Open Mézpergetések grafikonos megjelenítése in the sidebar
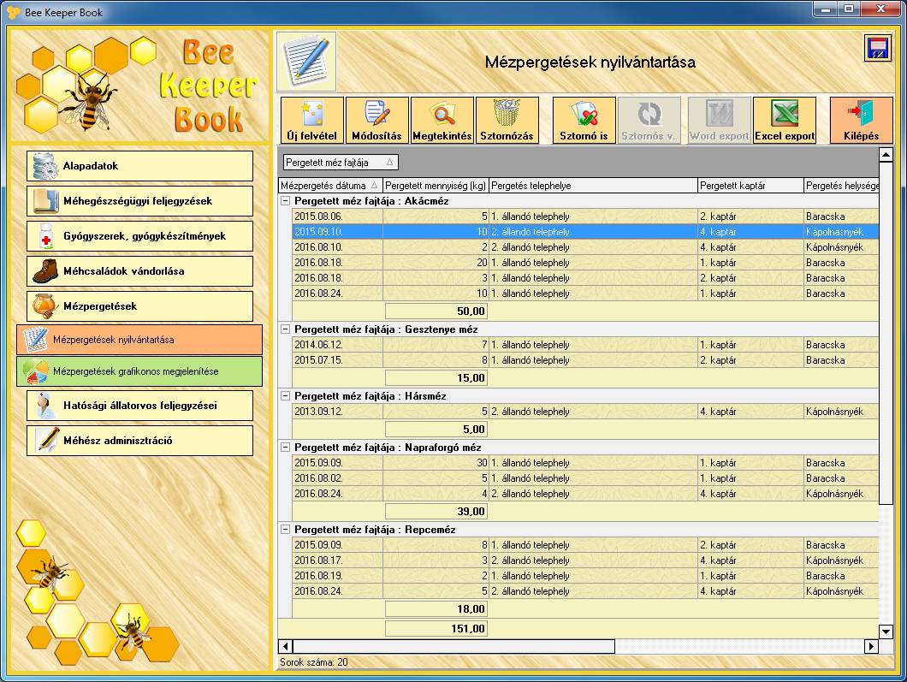Image resolution: width=907 pixels, height=682 pixels. coord(139,371)
